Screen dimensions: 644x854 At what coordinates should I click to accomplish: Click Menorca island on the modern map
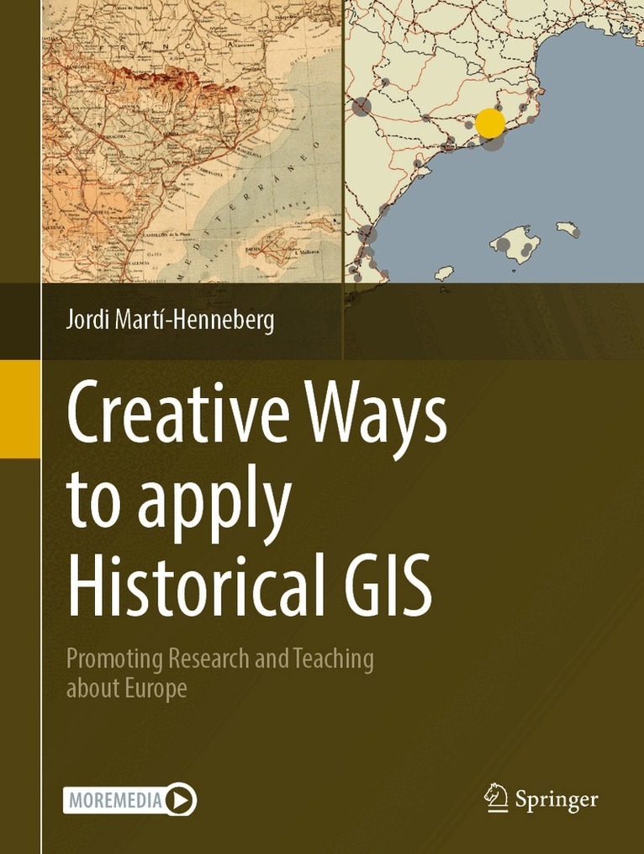[568, 228]
